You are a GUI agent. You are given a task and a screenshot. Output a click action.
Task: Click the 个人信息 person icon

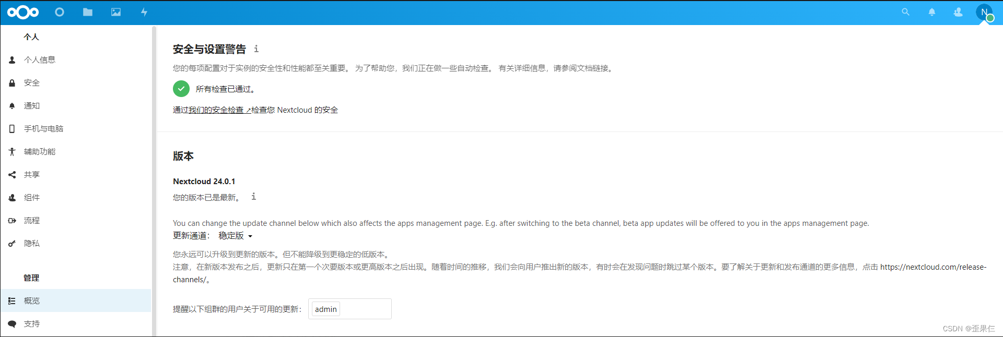click(x=12, y=60)
